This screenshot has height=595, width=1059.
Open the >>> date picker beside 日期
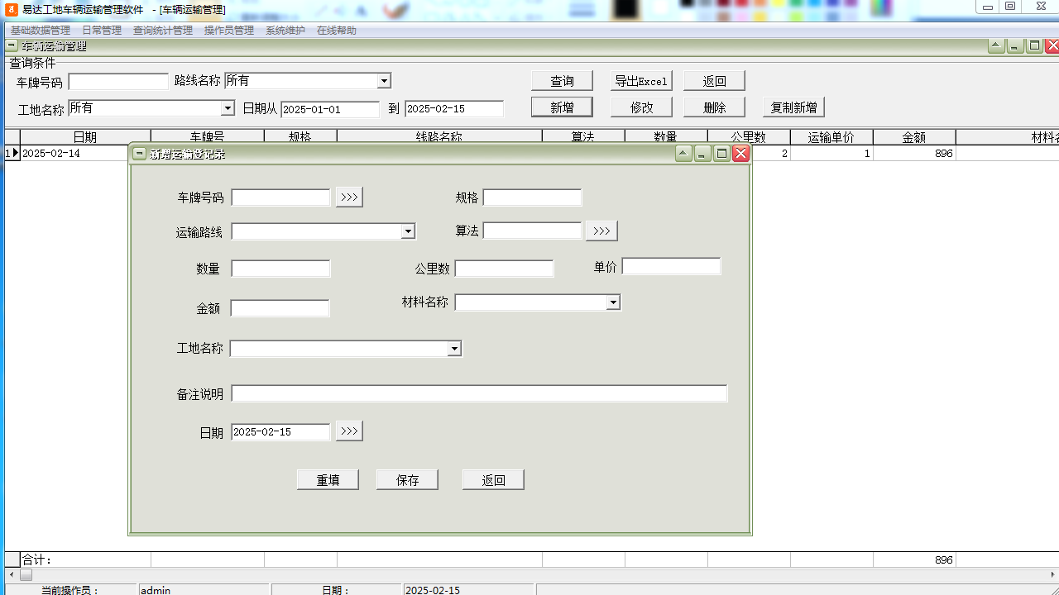[349, 431]
